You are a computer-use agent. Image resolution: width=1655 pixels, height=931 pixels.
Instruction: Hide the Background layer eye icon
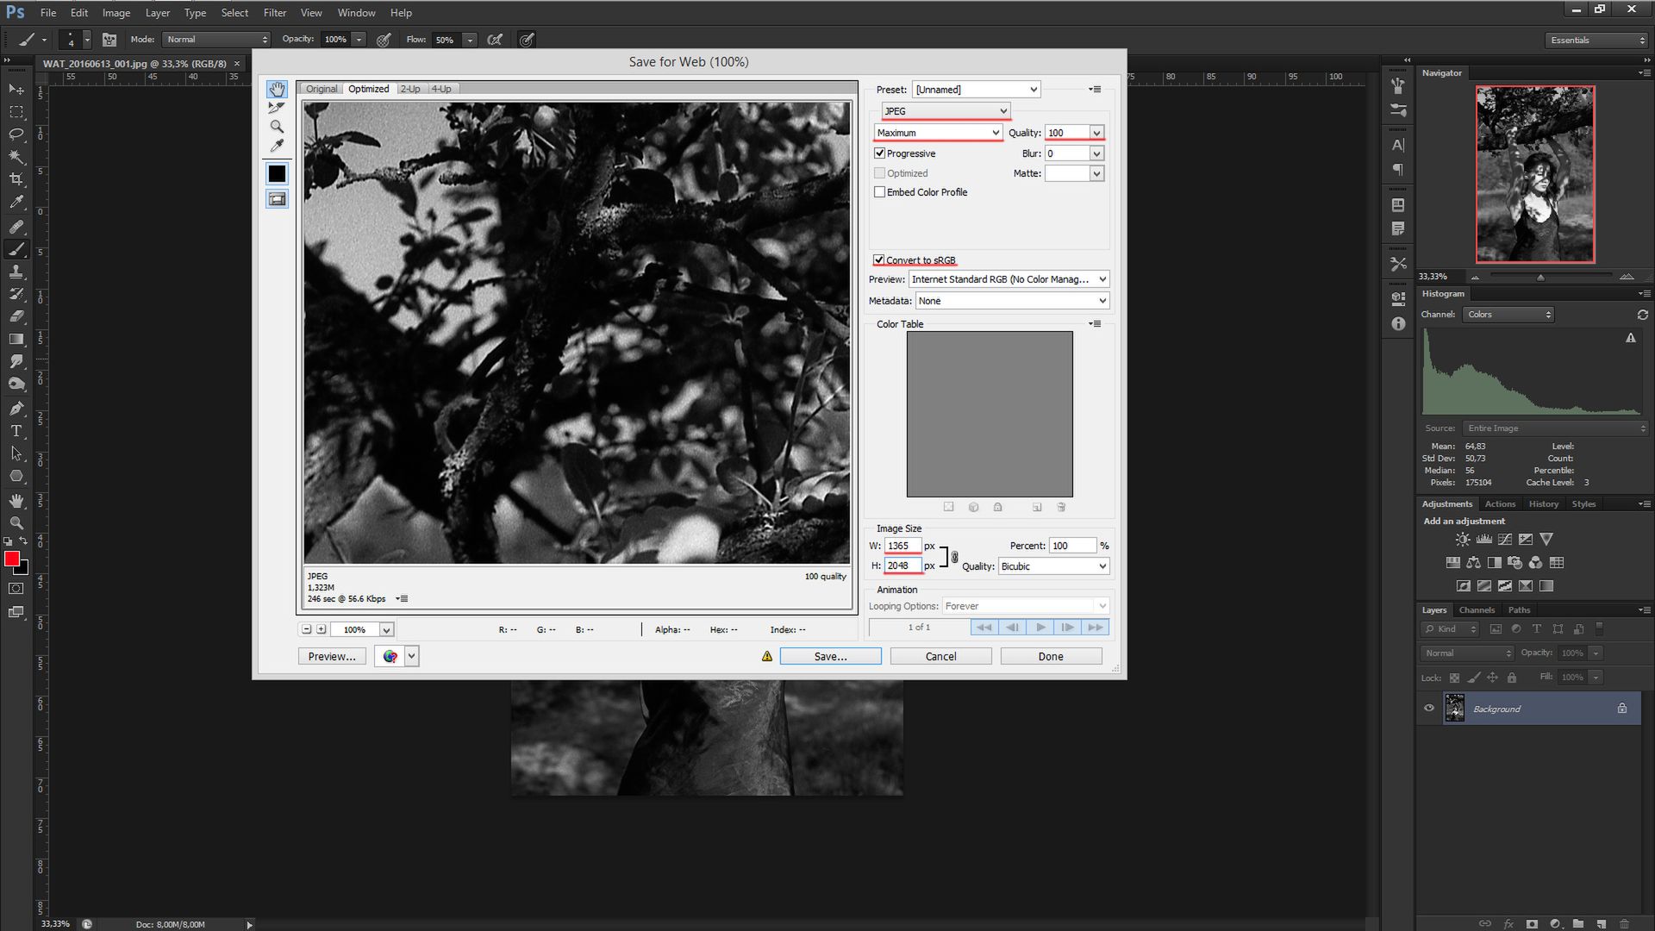click(1429, 709)
